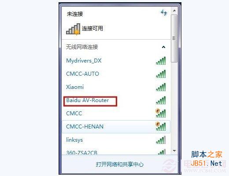The image size is (229, 176).
Task: Select the linksys network
Action: (116, 140)
